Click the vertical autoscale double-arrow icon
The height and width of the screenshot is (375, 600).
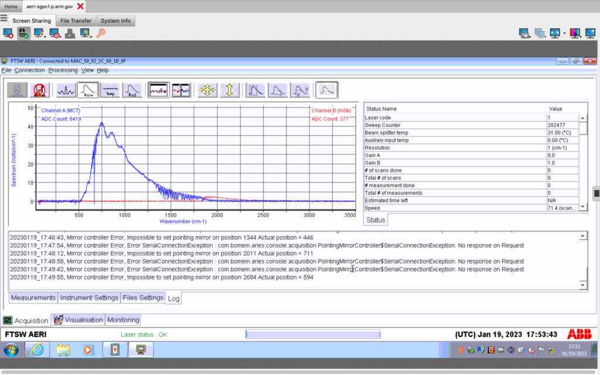tap(230, 90)
